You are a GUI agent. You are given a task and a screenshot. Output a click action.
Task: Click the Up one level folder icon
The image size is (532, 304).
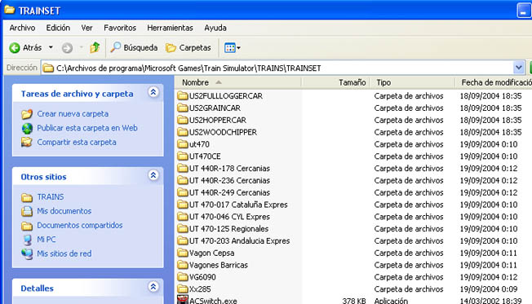pos(95,47)
